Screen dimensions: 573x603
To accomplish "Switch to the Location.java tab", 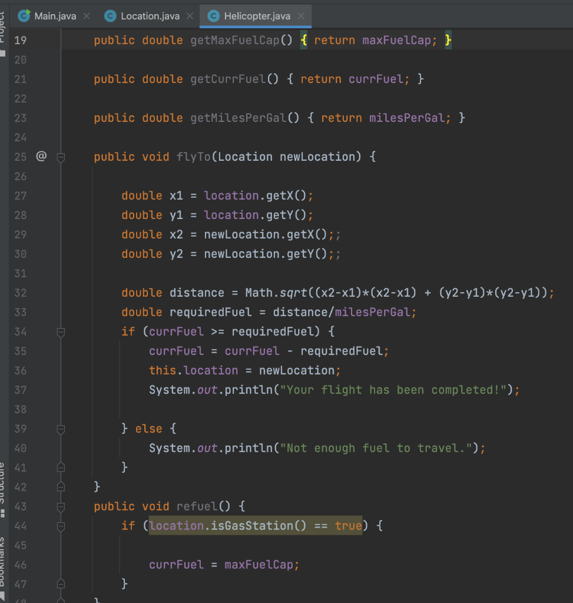I will coord(146,16).
